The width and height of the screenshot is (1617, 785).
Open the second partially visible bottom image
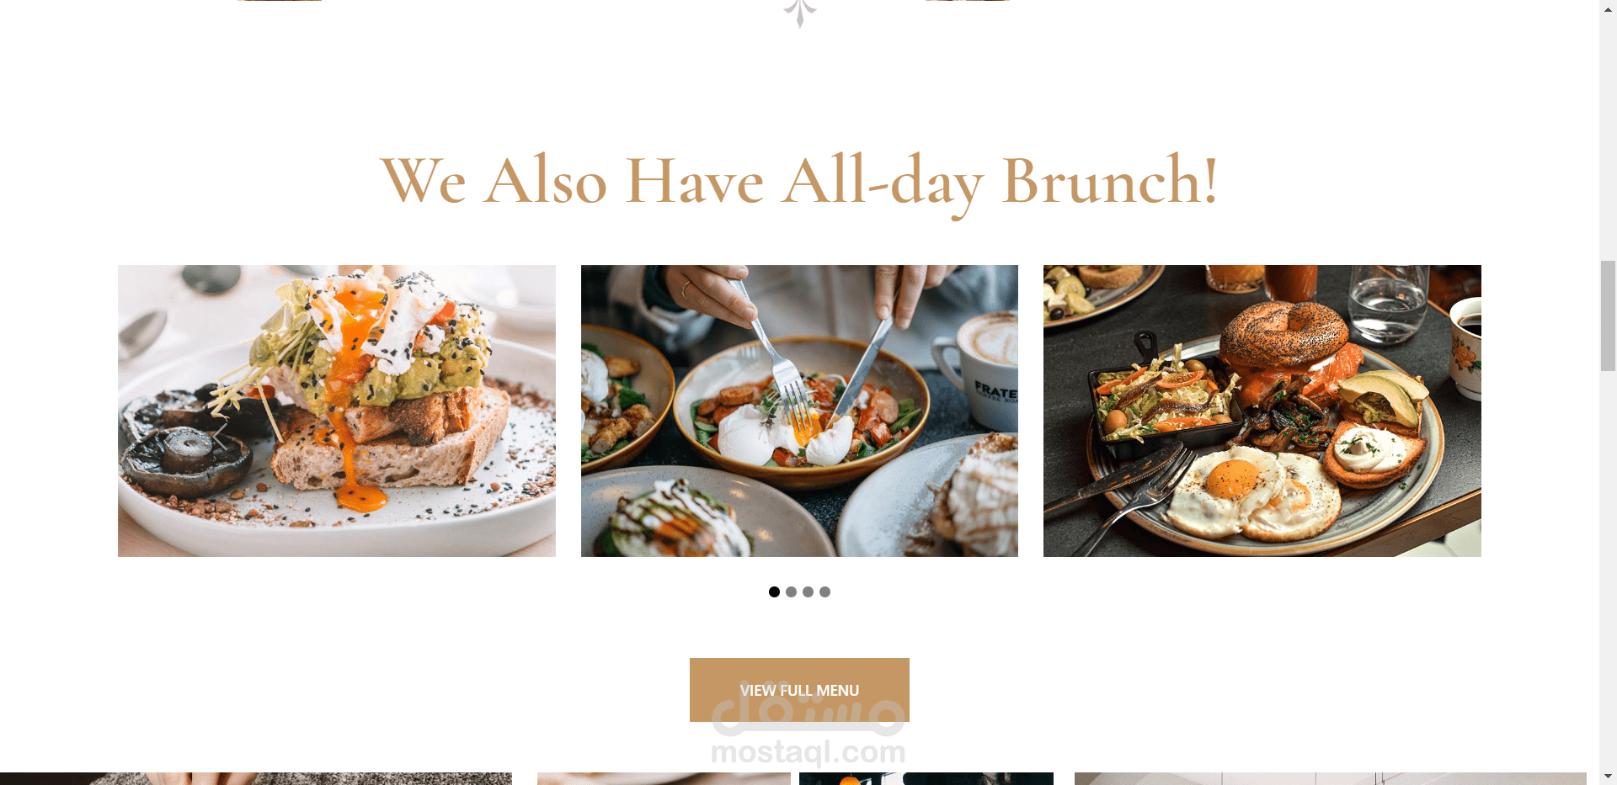point(664,779)
